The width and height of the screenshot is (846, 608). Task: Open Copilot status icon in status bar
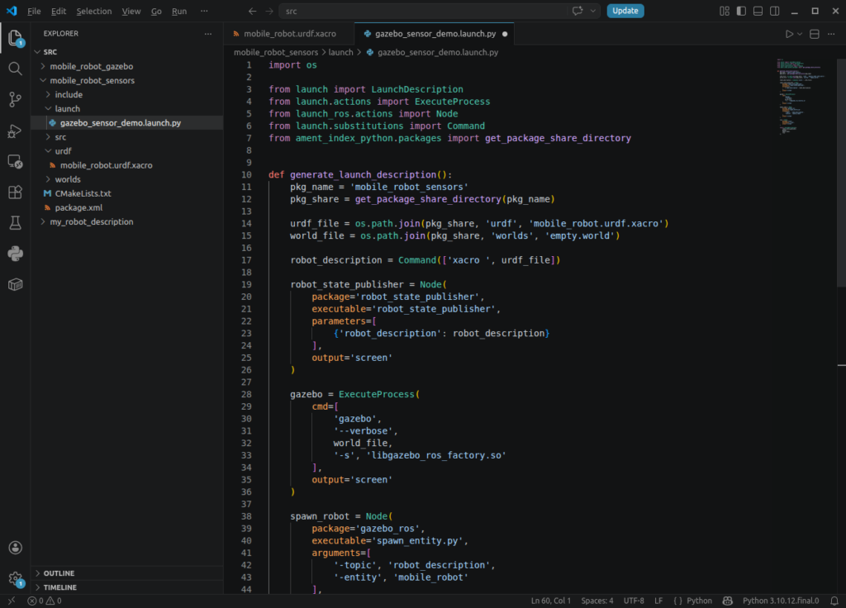tap(727, 601)
